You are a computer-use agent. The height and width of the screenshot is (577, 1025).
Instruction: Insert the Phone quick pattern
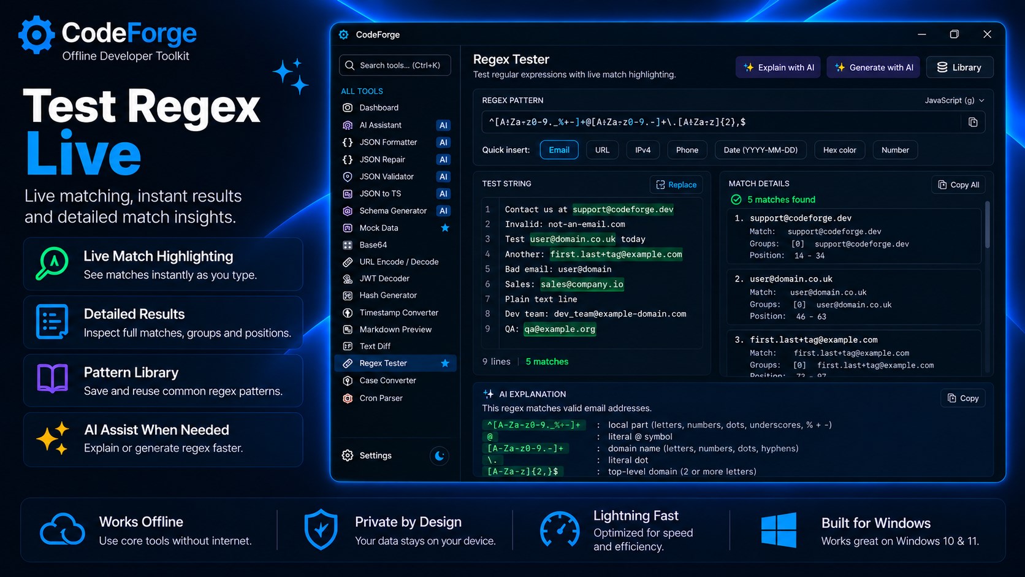pyautogui.click(x=687, y=150)
